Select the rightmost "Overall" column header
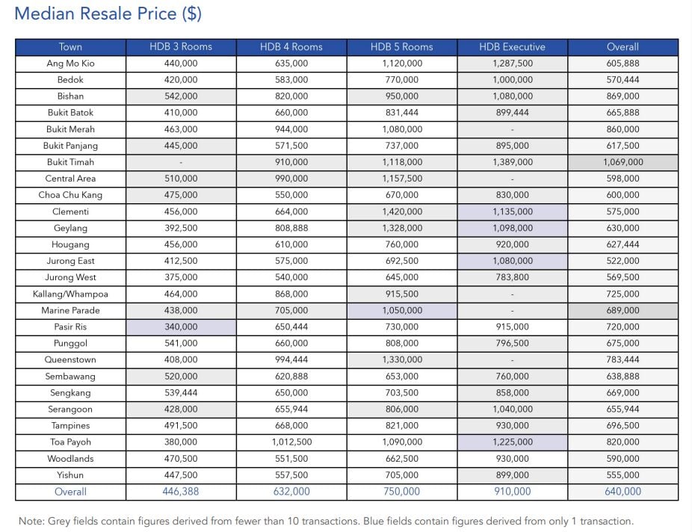The height and width of the screenshot is (532, 692). [623, 46]
